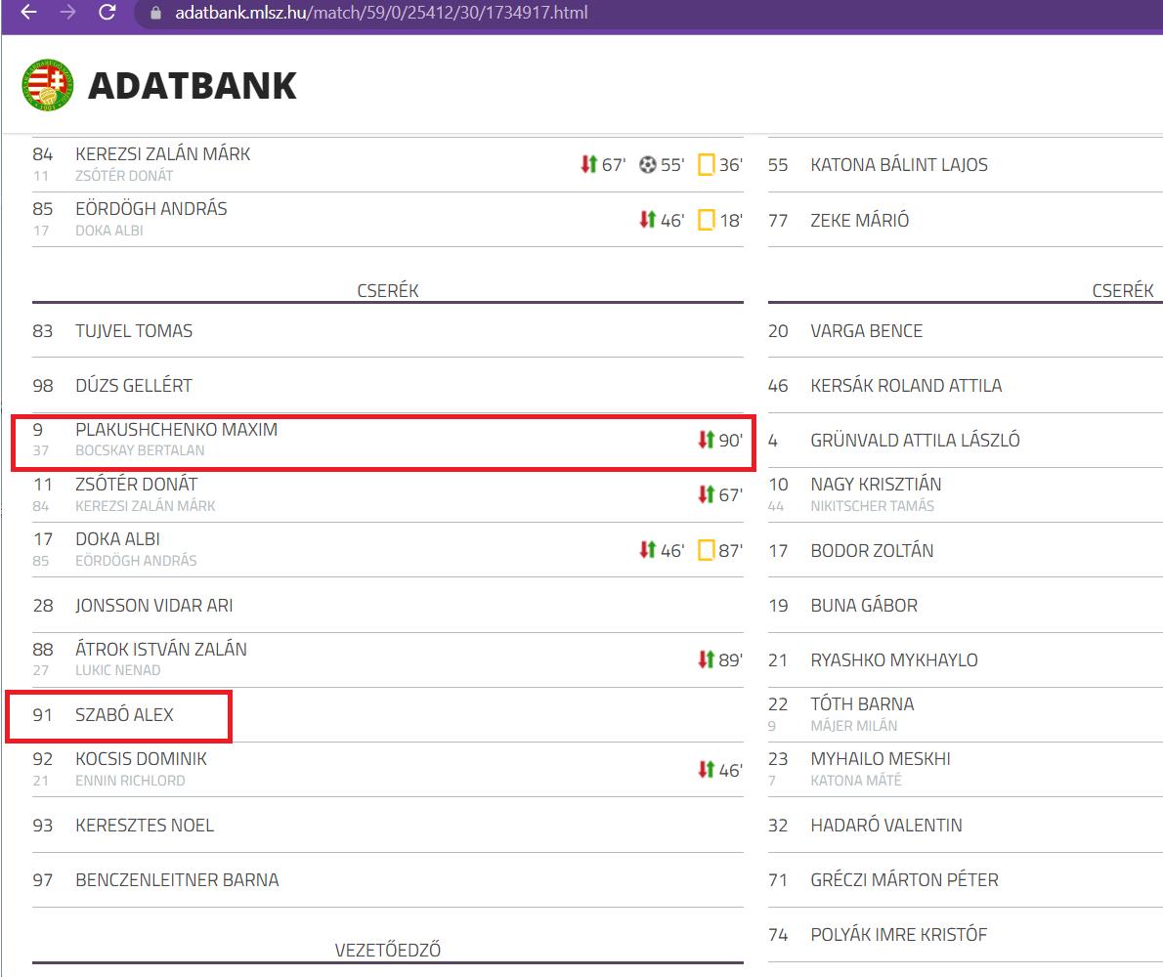Open player DÚZS GELLÉRT
This screenshot has width=1163, height=977.
(134, 386)
